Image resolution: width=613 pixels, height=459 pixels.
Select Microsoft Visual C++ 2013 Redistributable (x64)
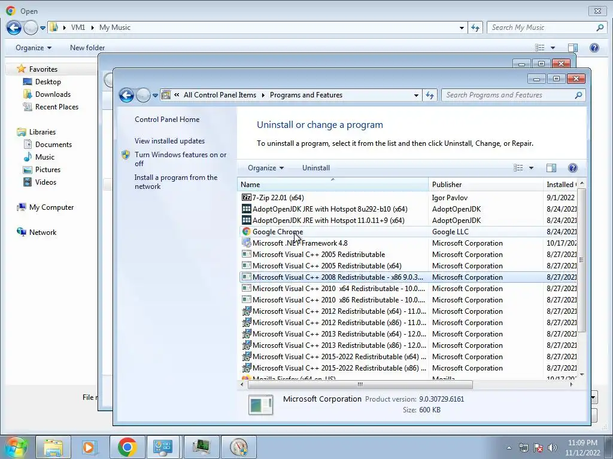[x=339, y=333]
